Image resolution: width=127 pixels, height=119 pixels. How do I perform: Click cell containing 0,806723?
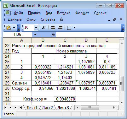(x=107, y=72)
